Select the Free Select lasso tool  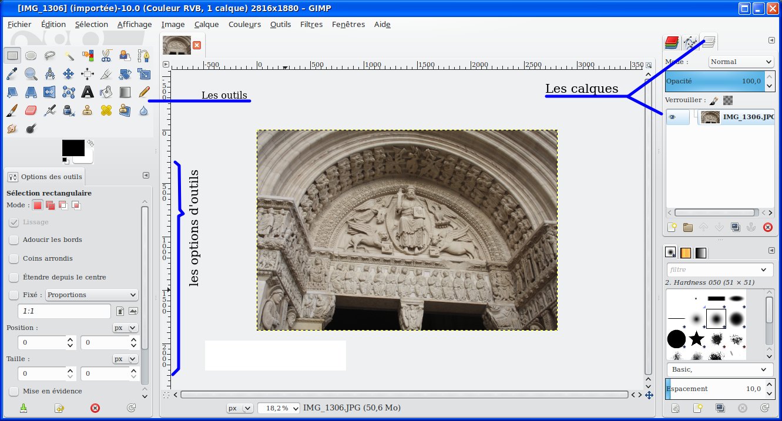(50, 56)
